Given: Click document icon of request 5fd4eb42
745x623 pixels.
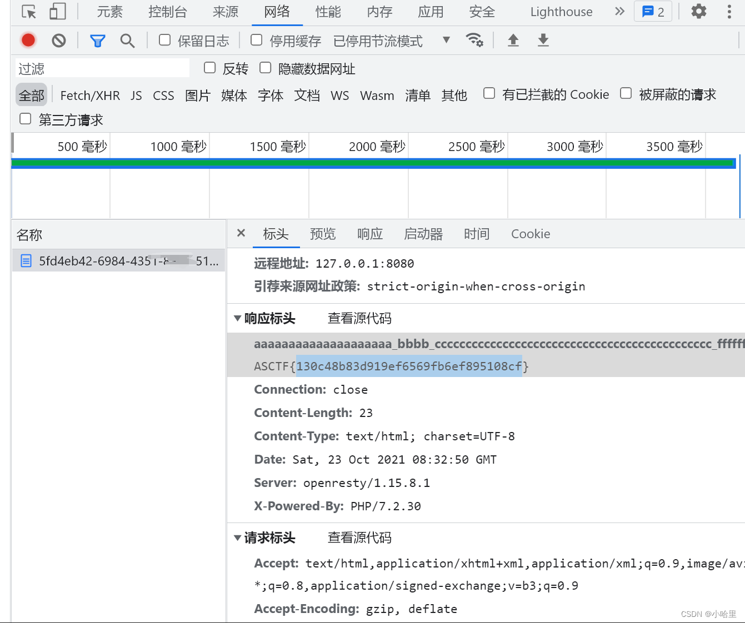Looking at the screenshot, I should click(26, 261).
